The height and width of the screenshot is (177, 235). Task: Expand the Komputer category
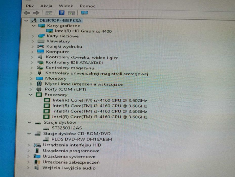tap(32, 52)
